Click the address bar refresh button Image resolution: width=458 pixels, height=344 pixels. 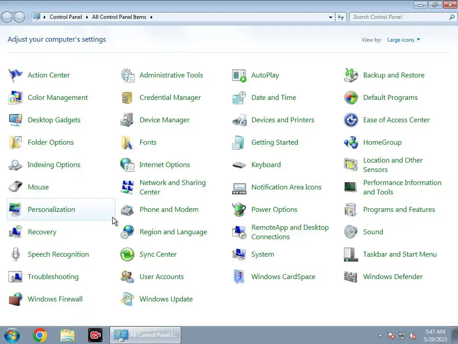(340, 17)
